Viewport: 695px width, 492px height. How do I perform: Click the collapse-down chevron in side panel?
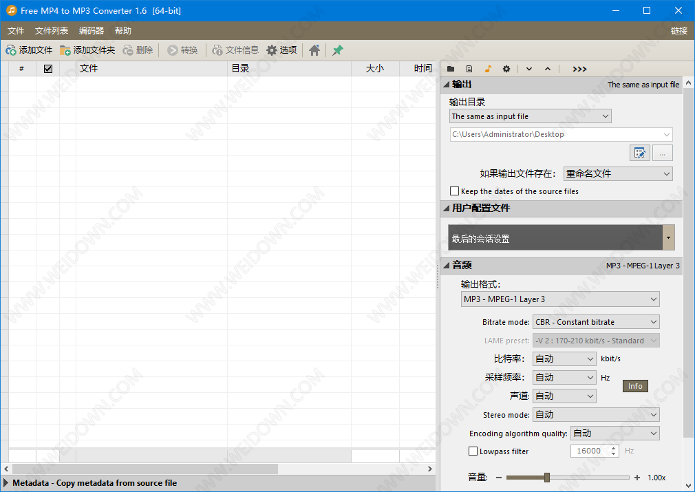pos(529,69)
